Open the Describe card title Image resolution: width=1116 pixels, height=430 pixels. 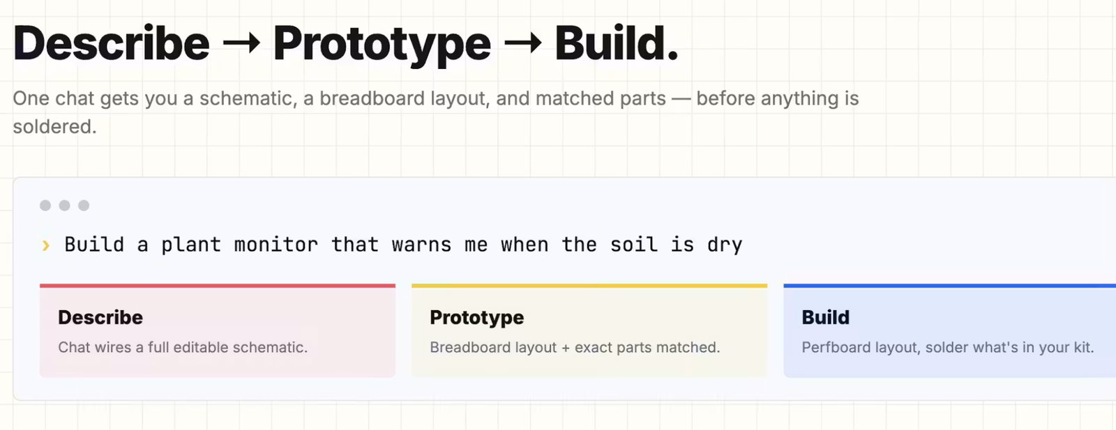[x=100, y=317]
